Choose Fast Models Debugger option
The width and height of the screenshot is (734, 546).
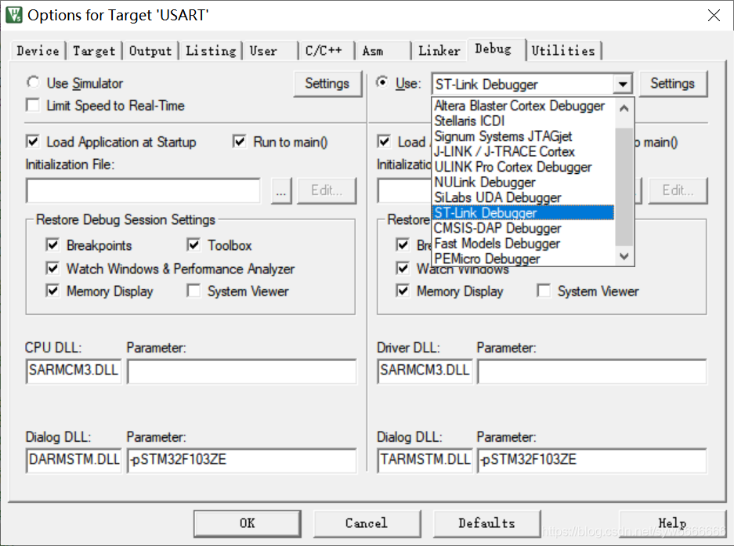(522, 244)
